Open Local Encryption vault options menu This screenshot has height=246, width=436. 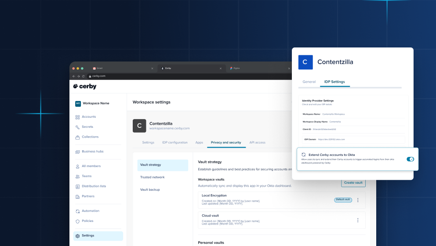pyautogui.click(x=358, y=200)
